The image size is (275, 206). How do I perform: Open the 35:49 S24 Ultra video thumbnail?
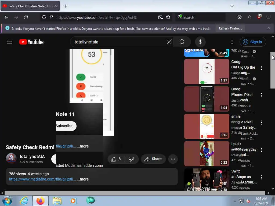tap(207, 53)
